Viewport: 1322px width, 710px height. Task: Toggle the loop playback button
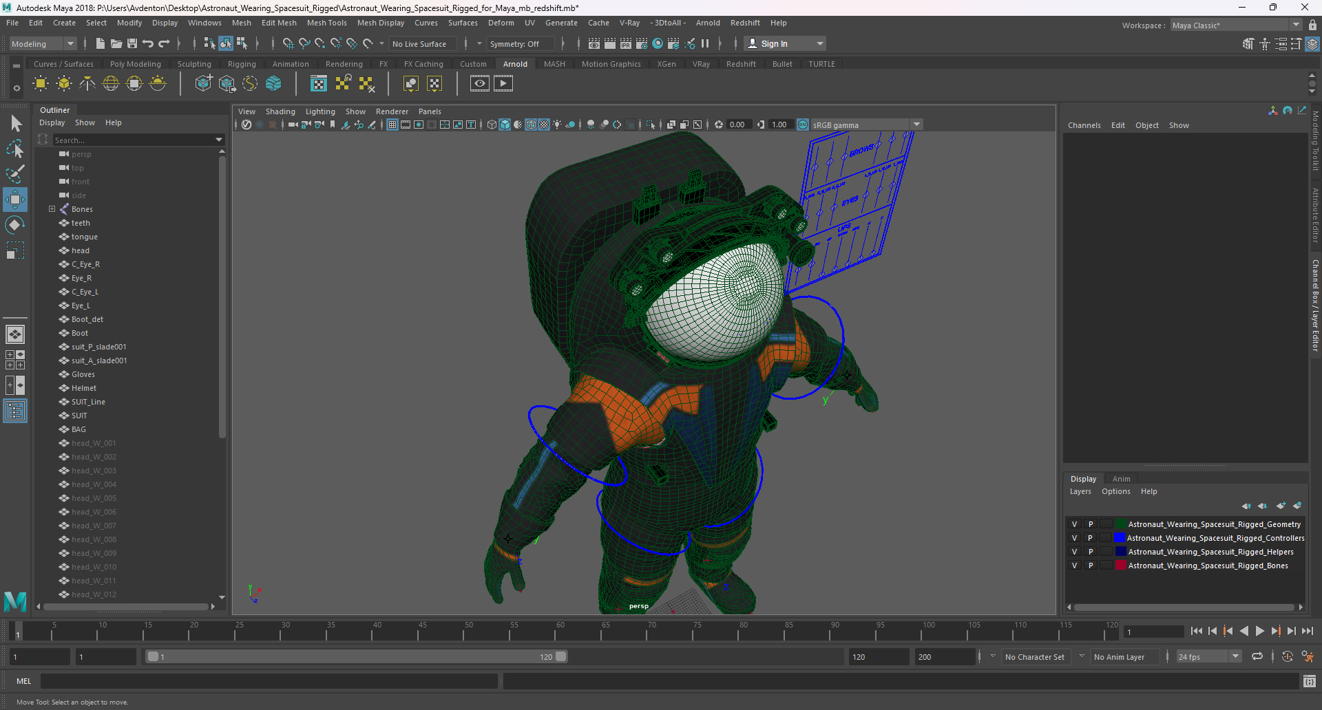point(1257,656)
